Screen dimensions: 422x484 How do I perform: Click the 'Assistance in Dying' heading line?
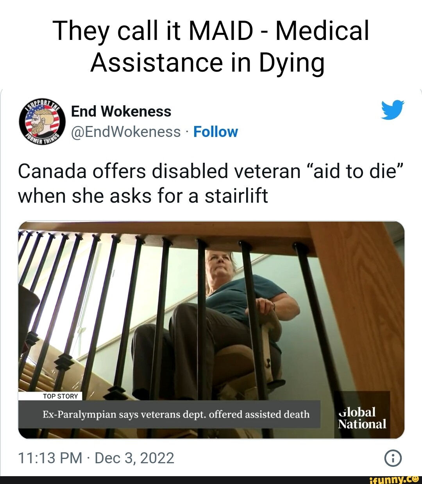click(x=207, y=63)
